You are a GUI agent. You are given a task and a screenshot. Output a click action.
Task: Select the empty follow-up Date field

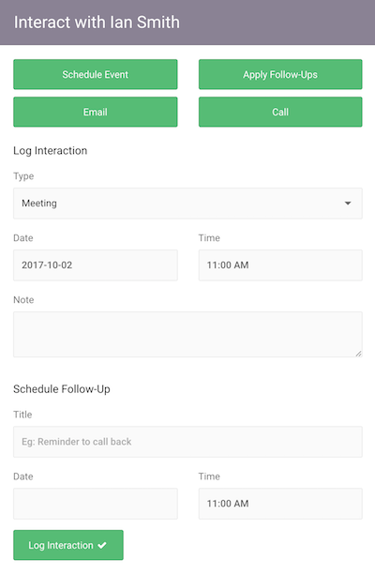pyautogui.click(x=96, y=504)
